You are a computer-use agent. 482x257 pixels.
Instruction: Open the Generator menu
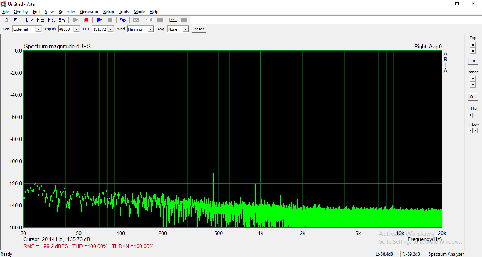[89, 12]
